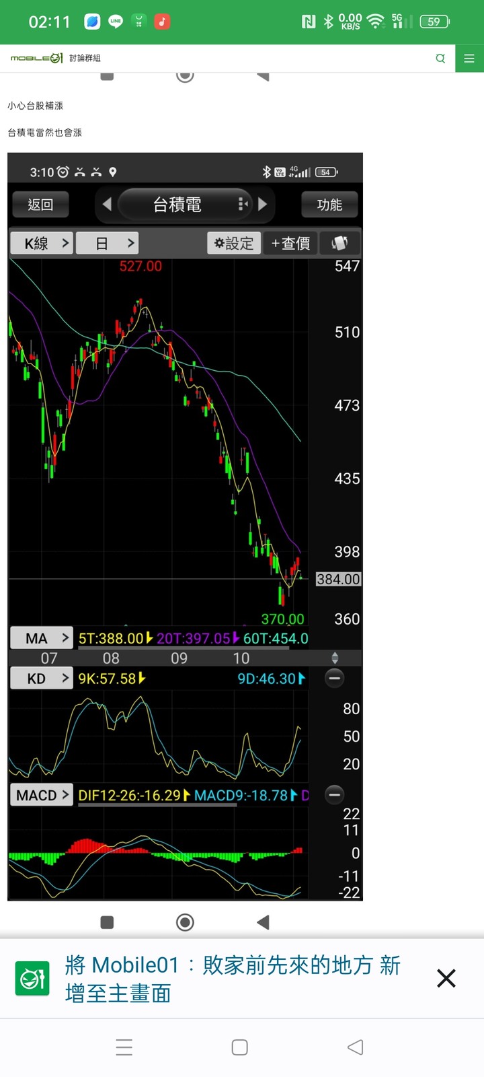Image resolution: width=484 pixels, height=1077 pixels.
Task: Expand the MA indicator selector
Action: pos(41,638)
